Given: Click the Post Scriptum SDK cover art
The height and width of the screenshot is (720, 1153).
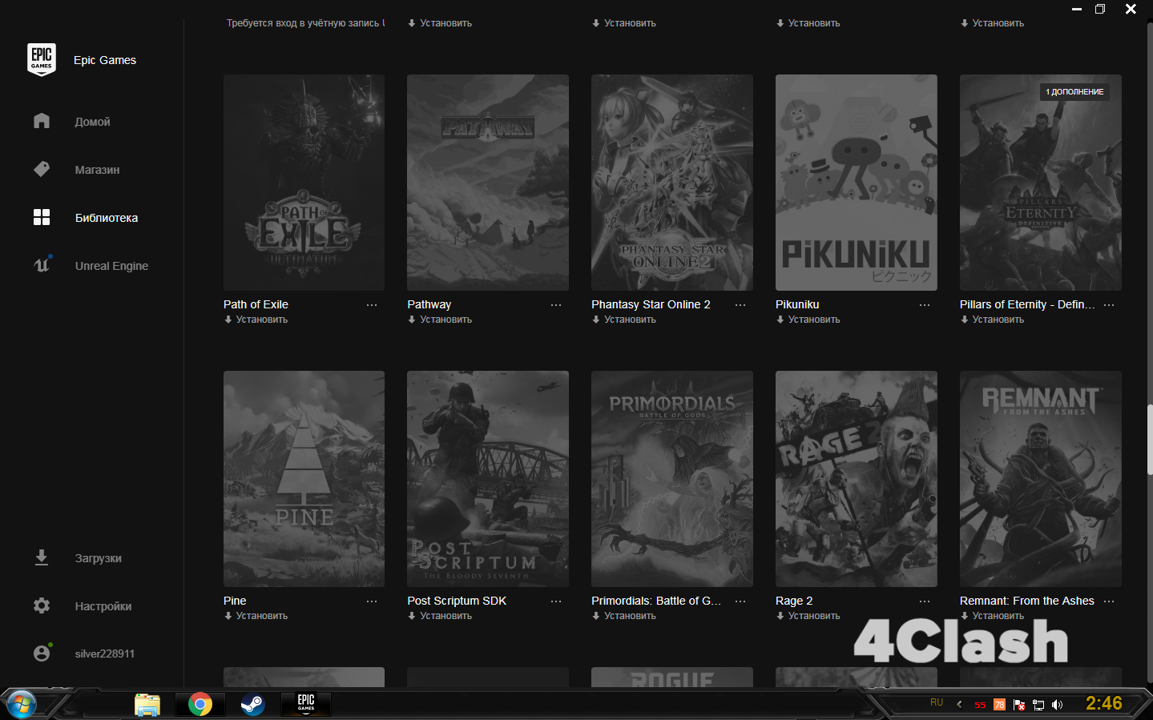Looking at the screenshot, I should pyautogui.click(x=488, y=479).
